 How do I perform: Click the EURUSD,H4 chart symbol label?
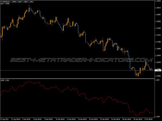(x=6, y=2)
